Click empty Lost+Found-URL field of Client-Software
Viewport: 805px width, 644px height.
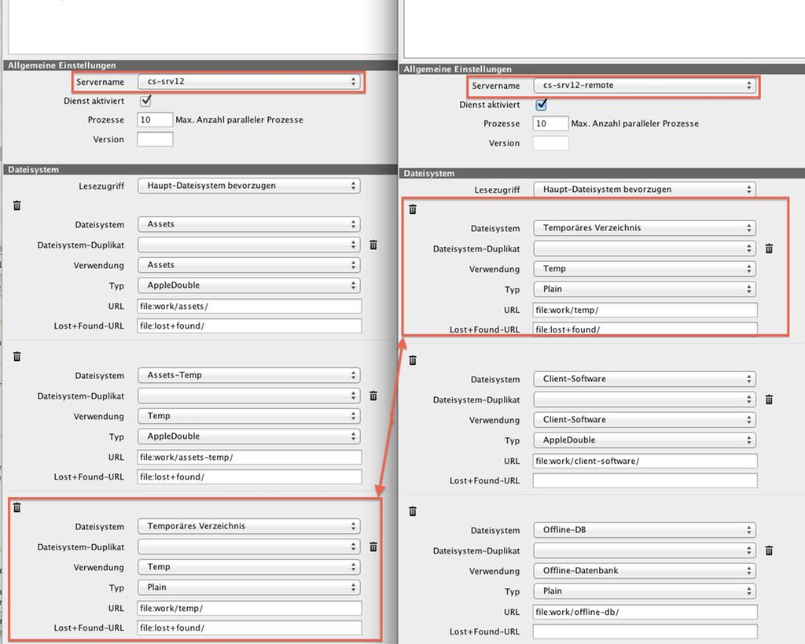645,480
